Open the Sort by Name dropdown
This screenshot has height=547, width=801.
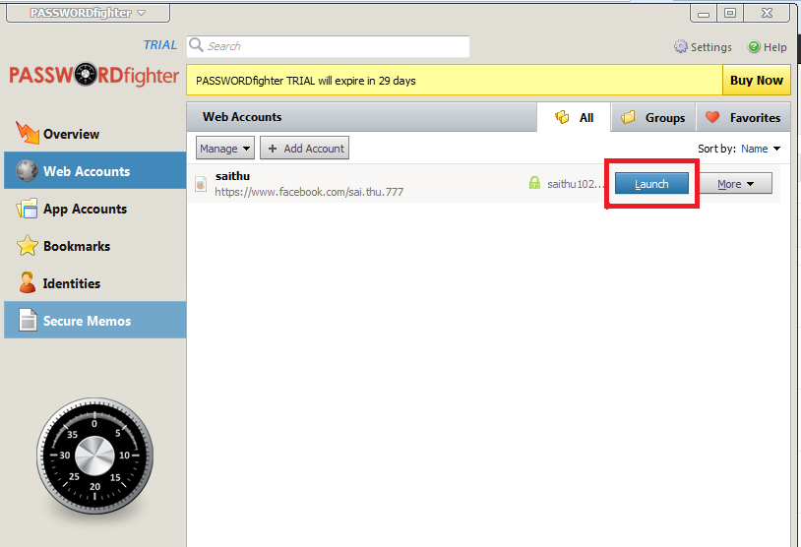coord(761,149)
